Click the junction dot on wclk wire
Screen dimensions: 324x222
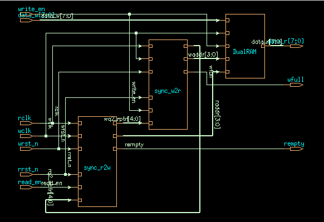[46, 136]
